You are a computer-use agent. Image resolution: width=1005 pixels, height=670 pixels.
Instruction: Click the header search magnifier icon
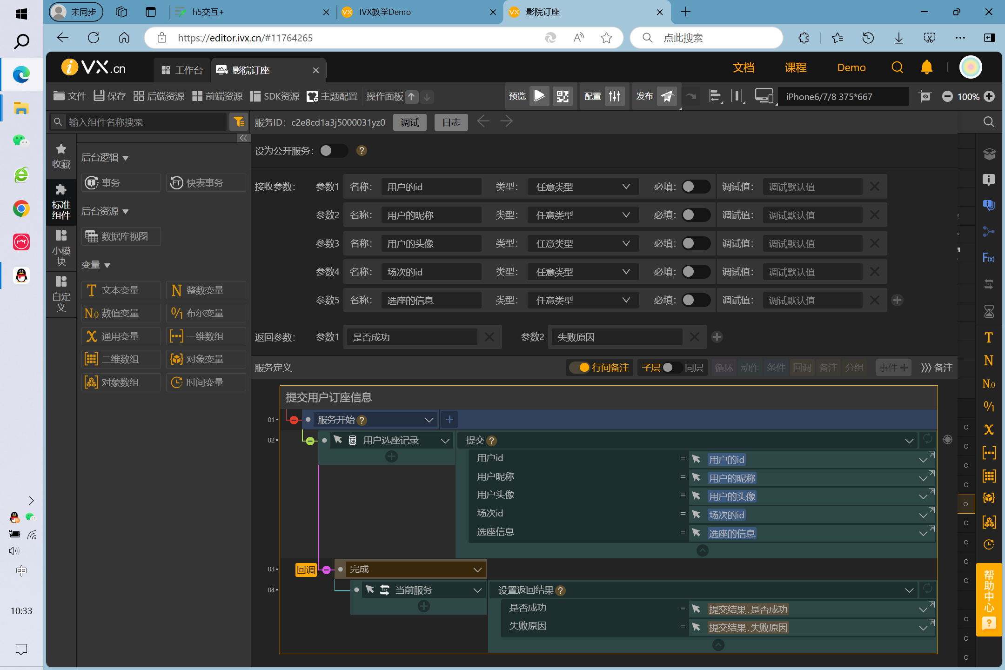[x=897, y=67]
